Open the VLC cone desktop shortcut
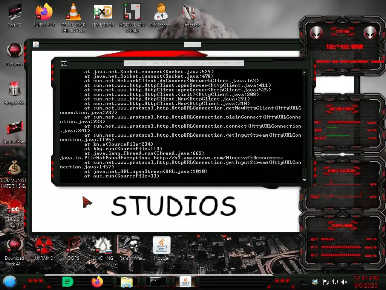386x290 pixels. pyautogui.click(x=74, y=17)
